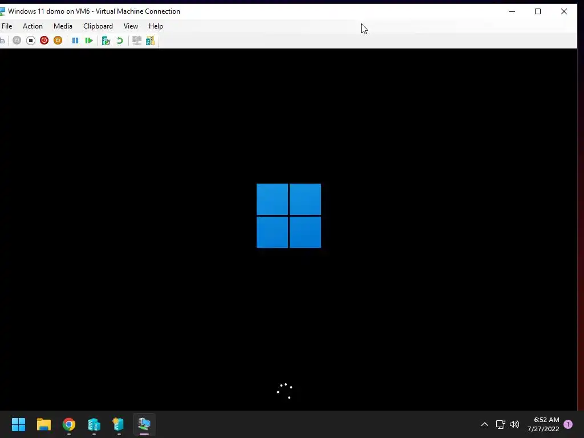This screenshot has width=584, height=438.
Task: Open the File menu
Action: pos(7,26)
